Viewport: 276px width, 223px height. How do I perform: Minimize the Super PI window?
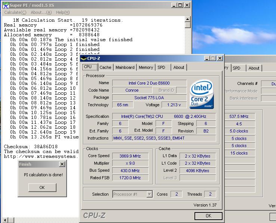point(174,5)
